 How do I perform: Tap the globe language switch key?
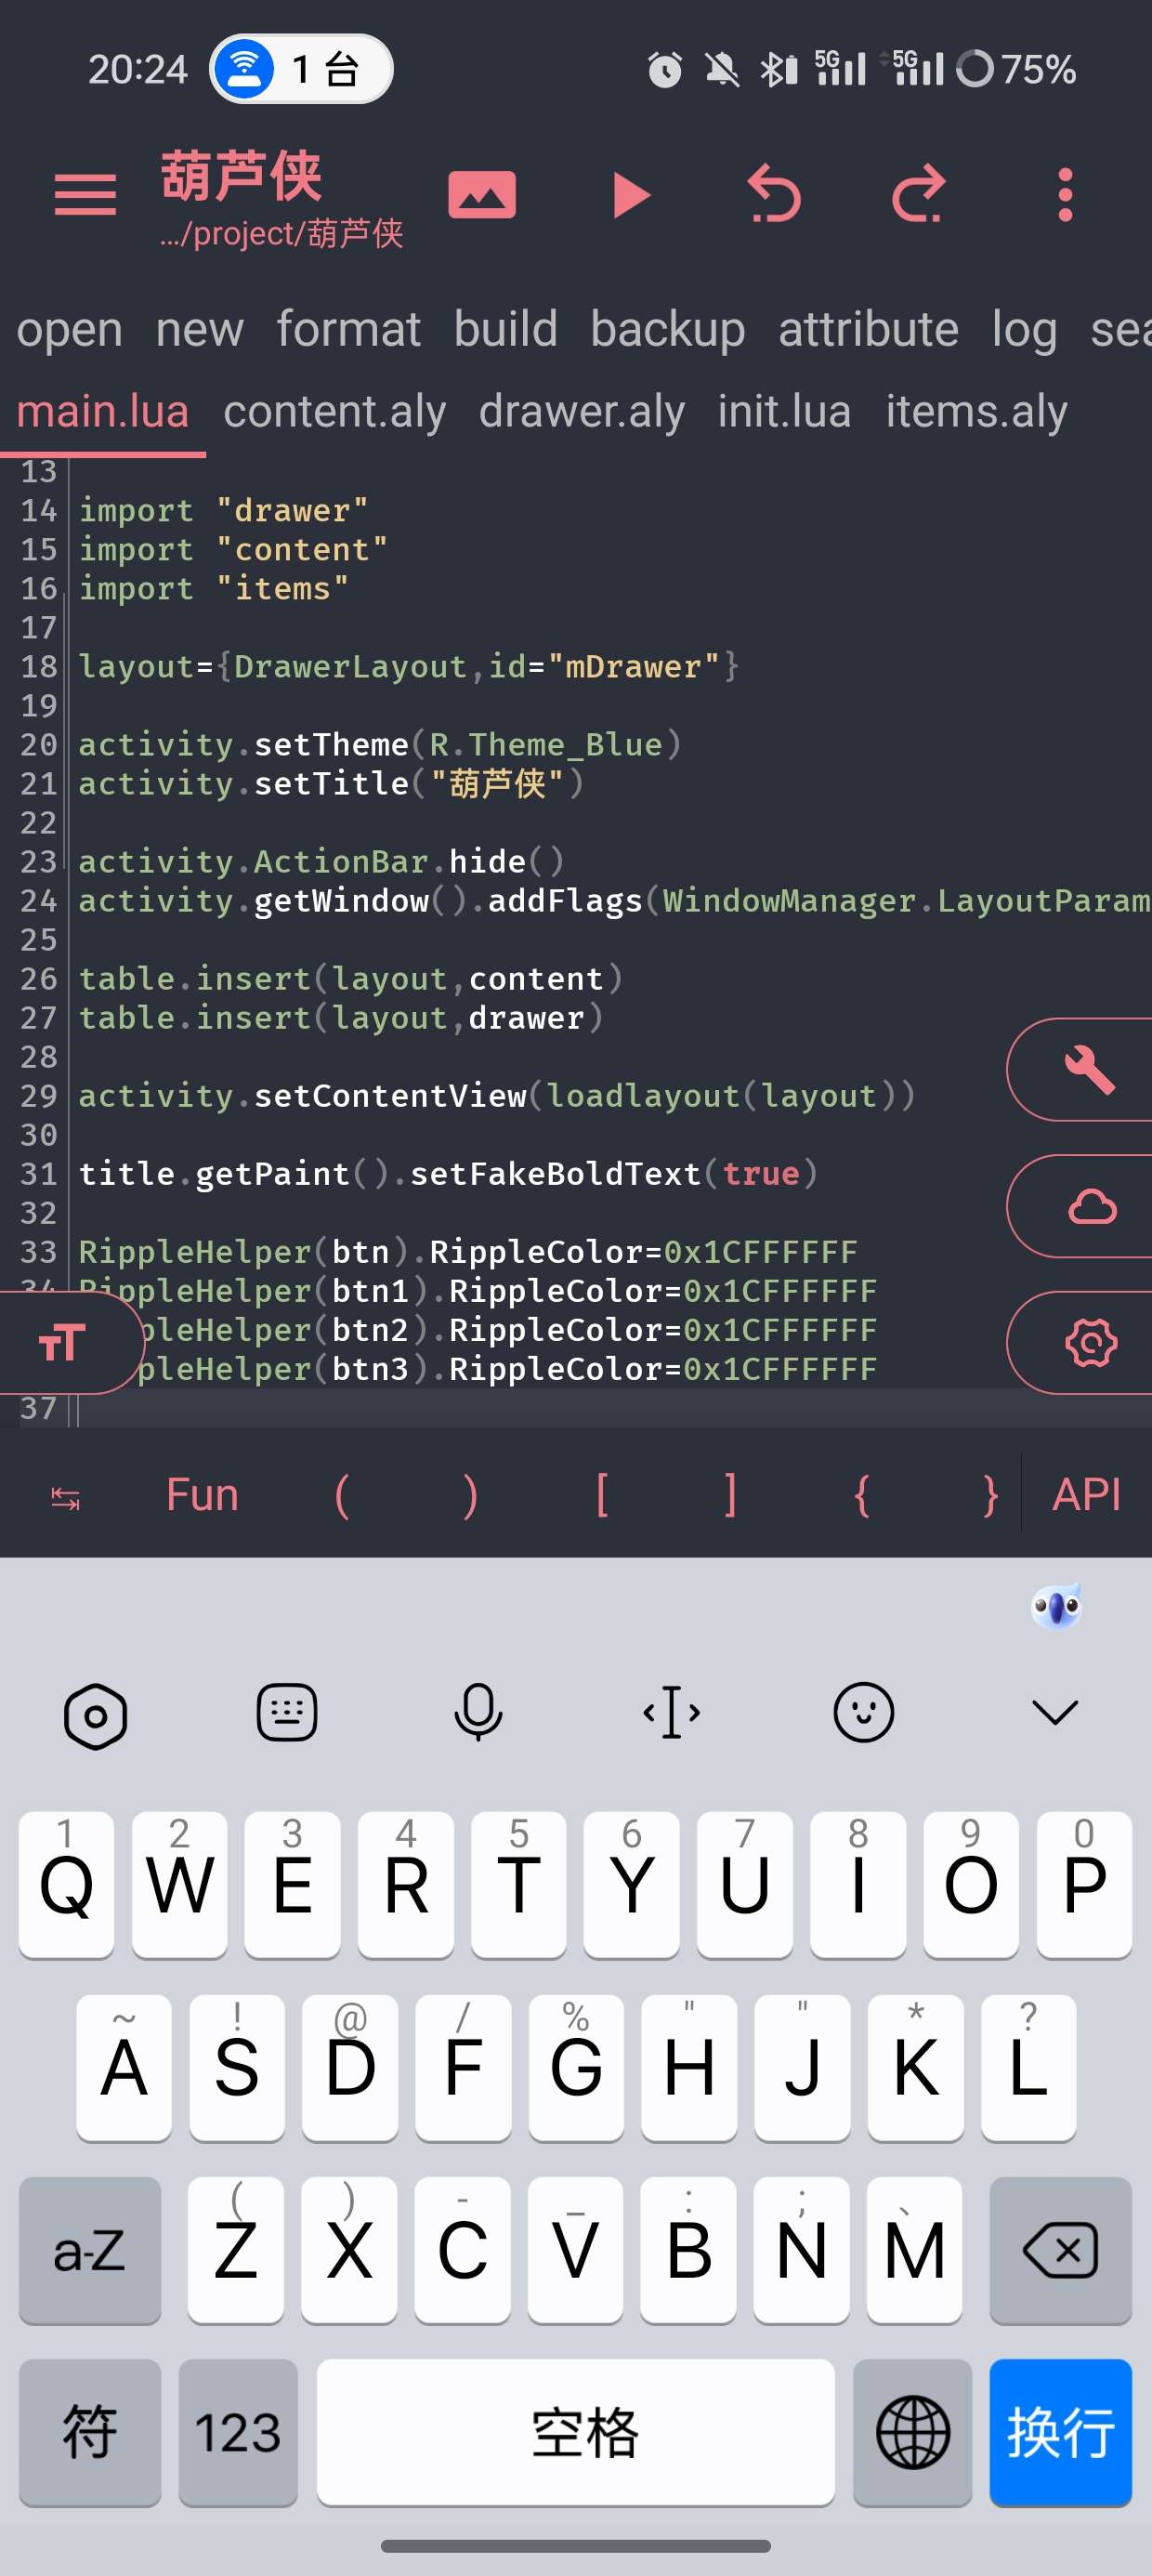click(913, 2433)
